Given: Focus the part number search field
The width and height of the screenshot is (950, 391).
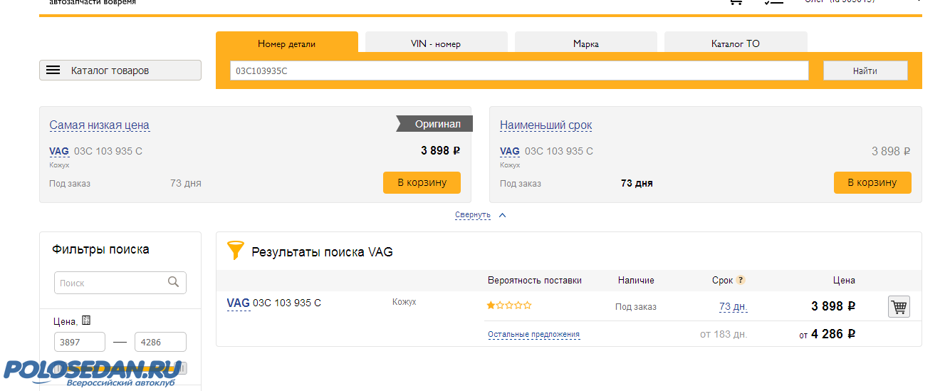Looking at the screenshot, I should click(519, 71).
